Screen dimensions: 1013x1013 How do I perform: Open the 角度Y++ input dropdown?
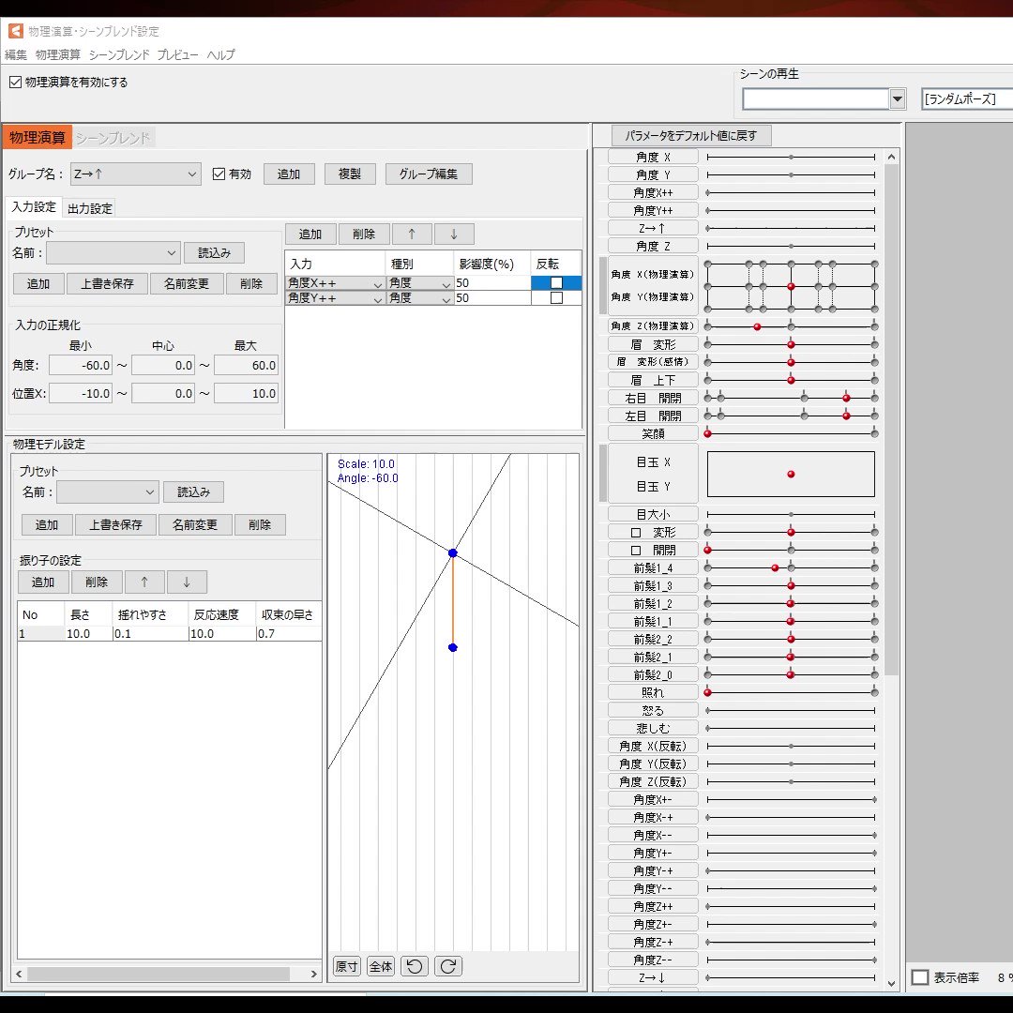point(335,298)
